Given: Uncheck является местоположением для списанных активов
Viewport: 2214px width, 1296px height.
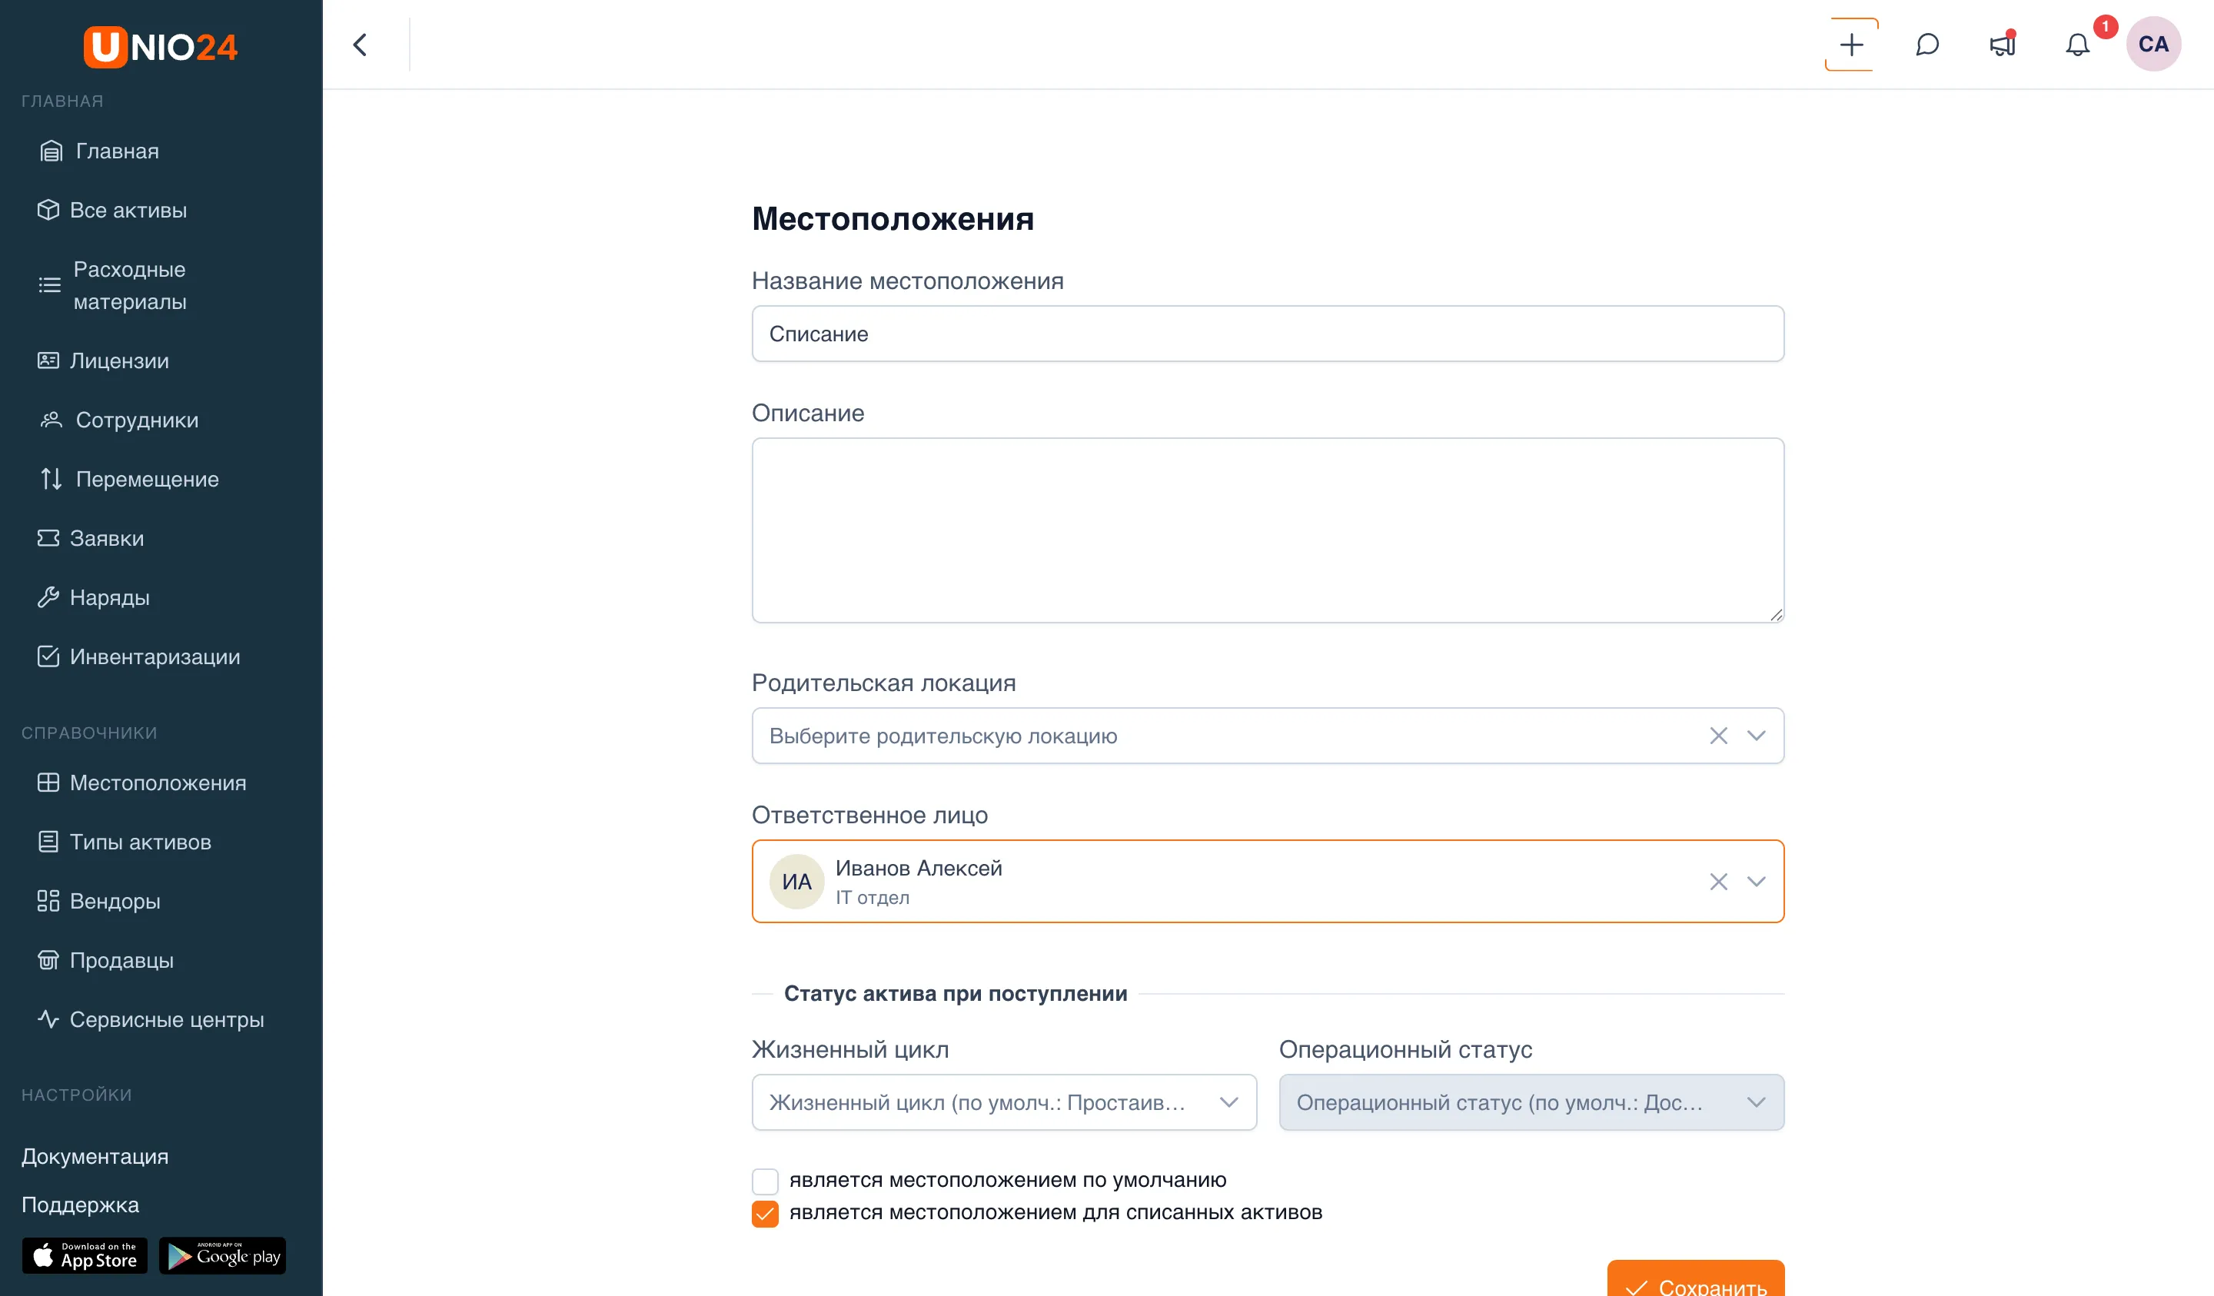Looking at the screenshot, I should pyautogui.click(x=764, y=1214).
